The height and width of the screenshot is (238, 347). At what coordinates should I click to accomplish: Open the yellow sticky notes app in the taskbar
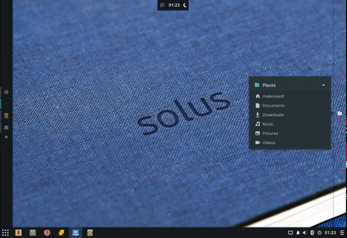tap(61, 232)
